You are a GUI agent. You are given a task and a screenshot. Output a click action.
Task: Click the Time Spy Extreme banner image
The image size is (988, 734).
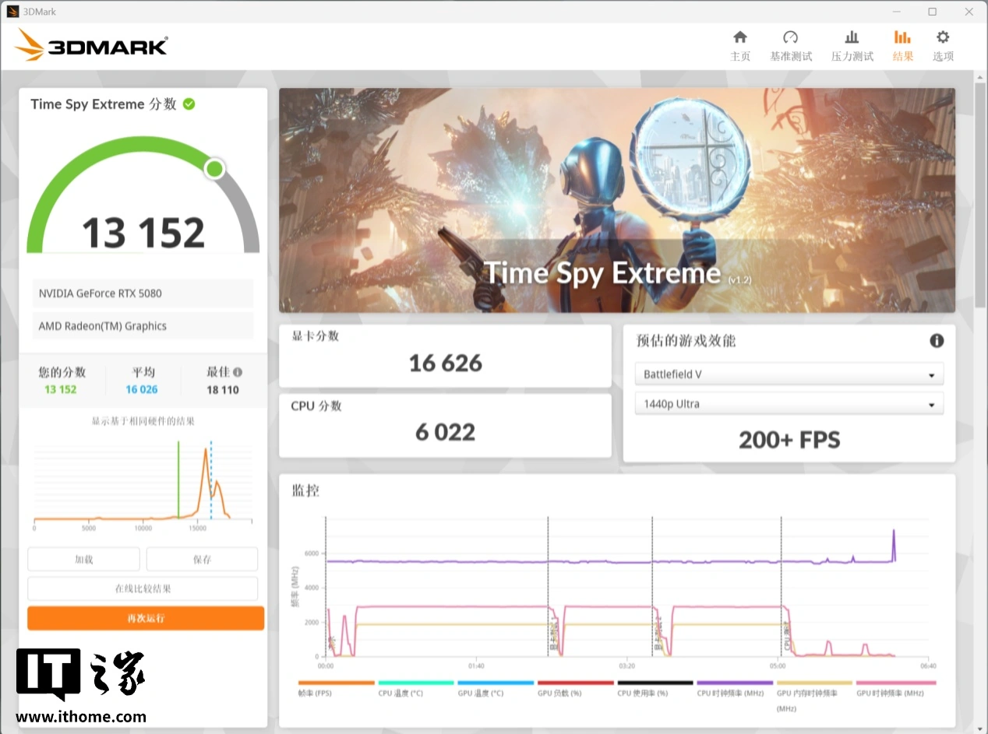pyautogui.click(x=616, y=200)
